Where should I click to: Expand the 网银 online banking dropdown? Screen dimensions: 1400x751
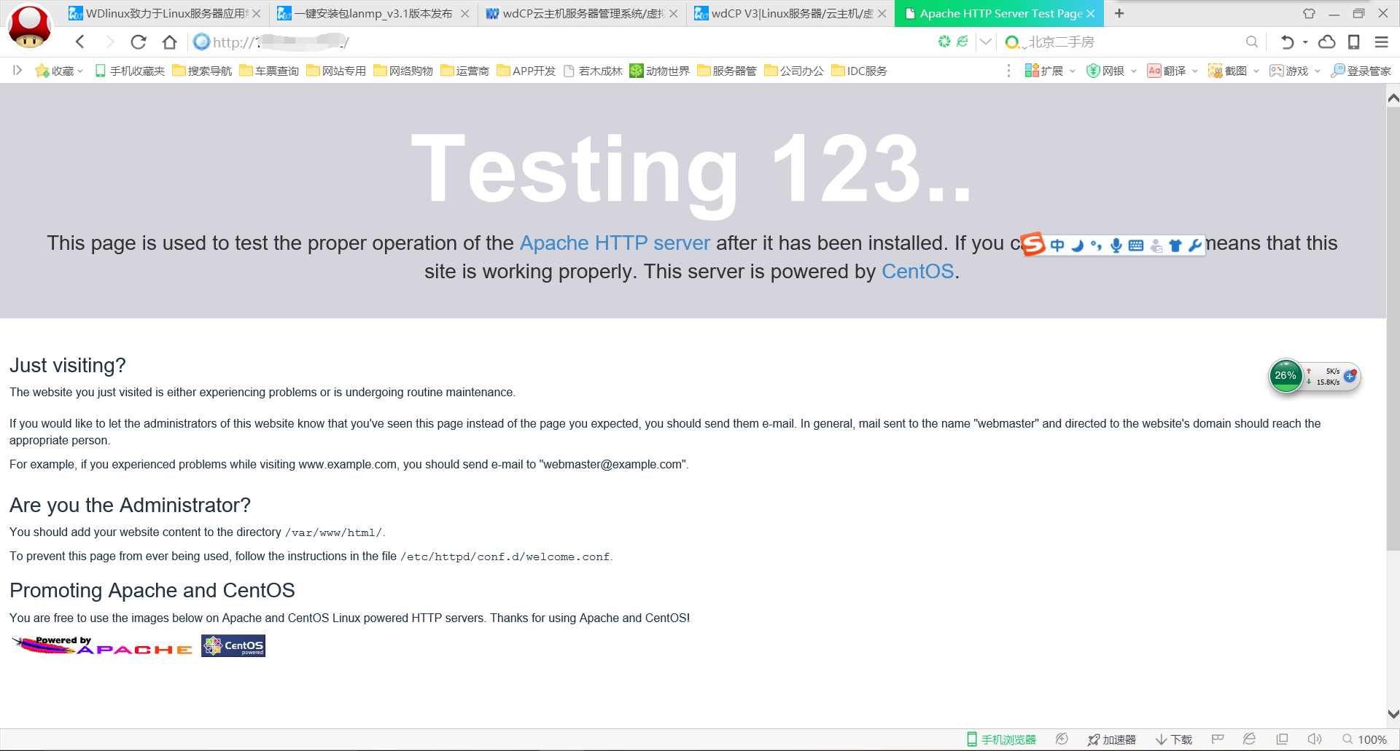click(1134, 71)
